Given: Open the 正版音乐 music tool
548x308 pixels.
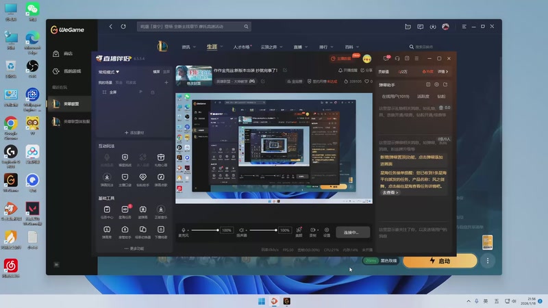Looking at the screenshot, I should 161,211.
